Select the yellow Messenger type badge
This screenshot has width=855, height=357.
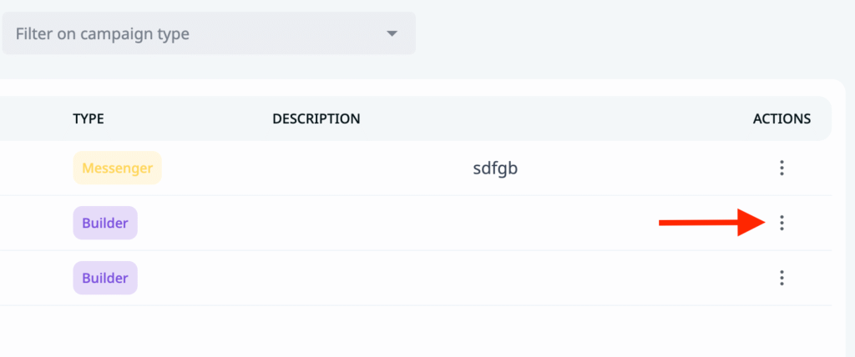click(117, 168)
